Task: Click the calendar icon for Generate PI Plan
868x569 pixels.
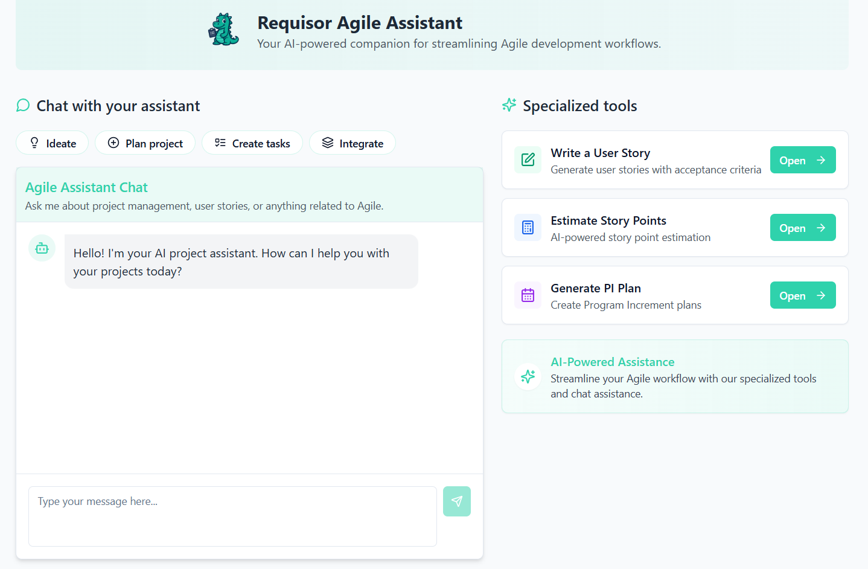Action: coord(528,295)
